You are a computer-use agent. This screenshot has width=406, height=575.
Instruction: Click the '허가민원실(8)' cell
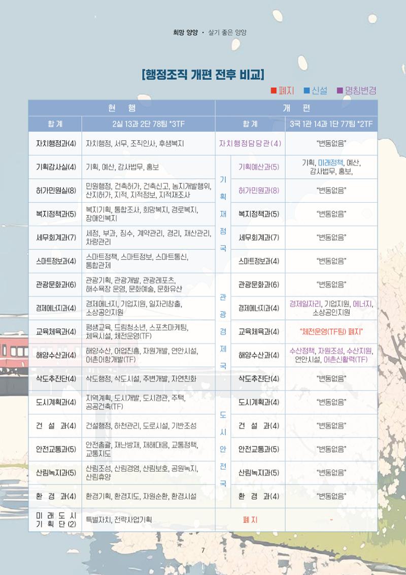pyautogui.click(x=55, y=190)
